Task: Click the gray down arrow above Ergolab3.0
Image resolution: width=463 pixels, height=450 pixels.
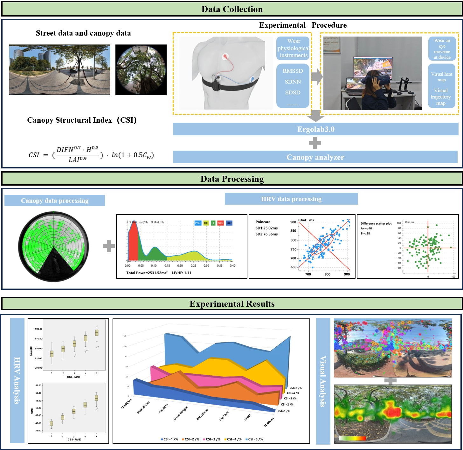Action: 316,116
